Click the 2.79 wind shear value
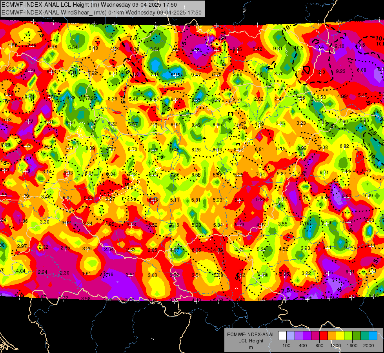 coord(238,99)
